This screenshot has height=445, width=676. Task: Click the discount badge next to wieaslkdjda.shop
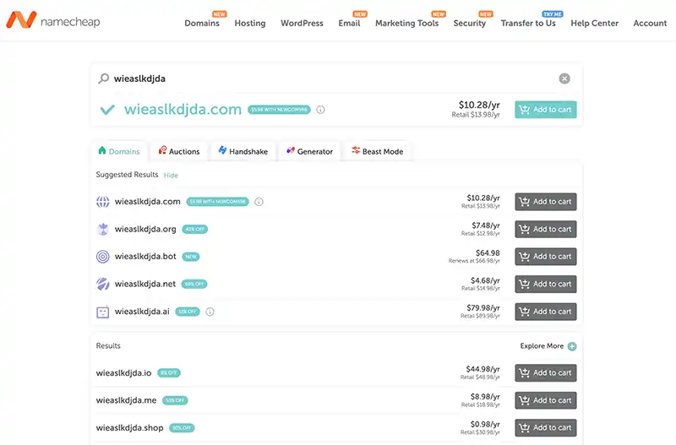click(182, 428)
